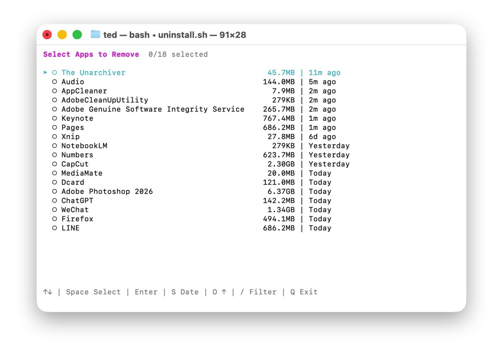Viewport: 503px width, 361px height.
Task: Click the 1.34GB size of WeChat
Action: pyautogui.click(x=281, y=210)
